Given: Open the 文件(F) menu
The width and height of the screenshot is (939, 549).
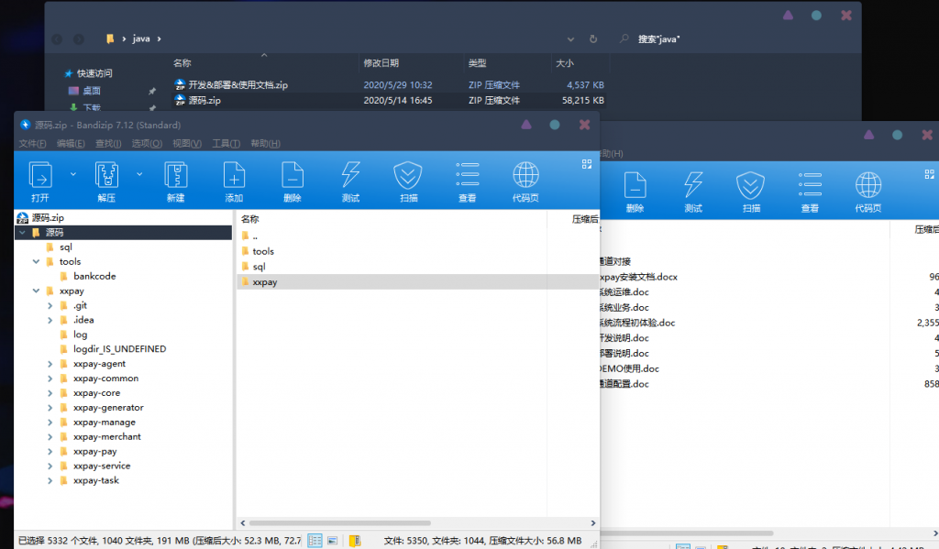Looking at the screenshot, I should pos(32,144).
